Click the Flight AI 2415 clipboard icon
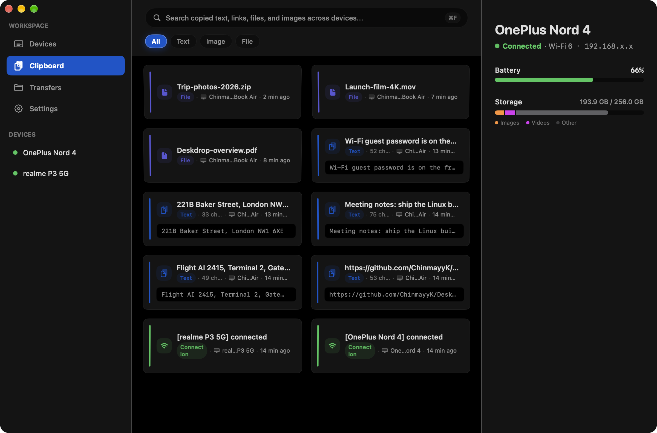The width and height of the screenshot is (657, 433). click(x=164, y=273)
